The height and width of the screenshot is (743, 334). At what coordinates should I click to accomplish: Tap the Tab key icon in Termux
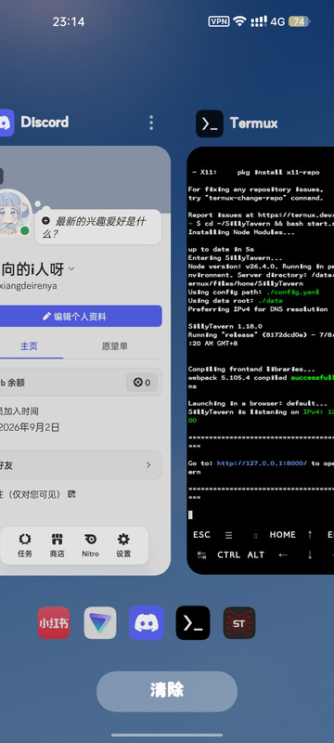pyautogui.click(x=201, y=554)
